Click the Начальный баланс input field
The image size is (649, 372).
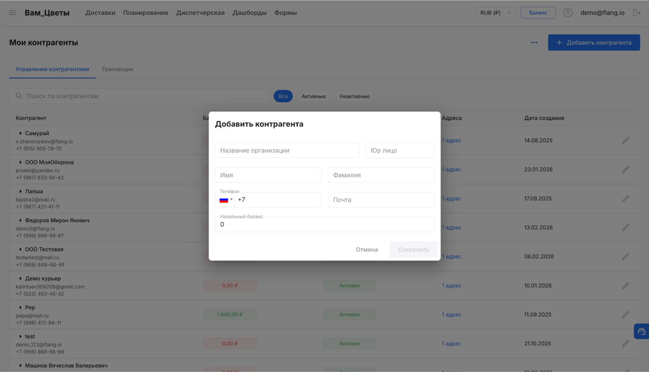324,224
